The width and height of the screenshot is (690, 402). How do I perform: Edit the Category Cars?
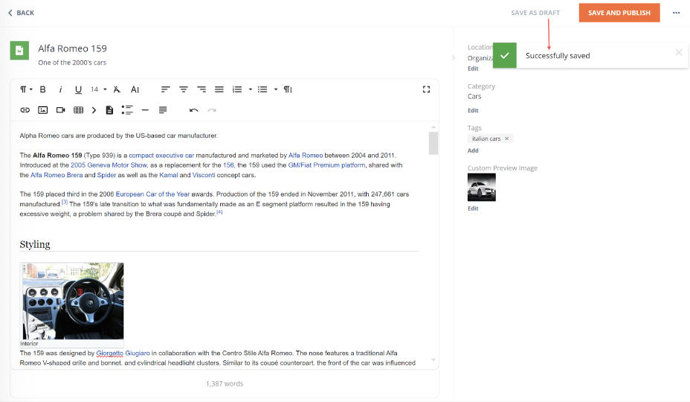pos(473,111)
